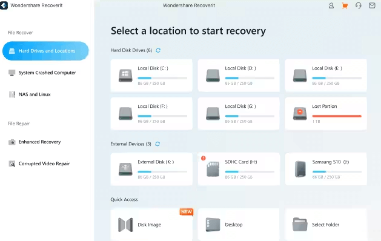The width and height of the screenshot is (381, 241).
Task: Click the Local Disk (F:) drive icon
Action: tap(125, 113)
